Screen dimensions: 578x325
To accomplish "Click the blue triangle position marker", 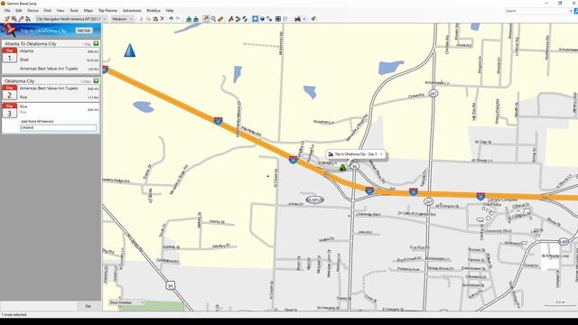I will click(x=129, y=51).
